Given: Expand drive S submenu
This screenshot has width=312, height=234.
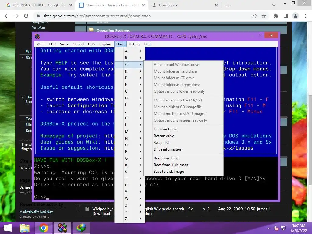Looking at the screenshot, I should (x=130, y=172).
